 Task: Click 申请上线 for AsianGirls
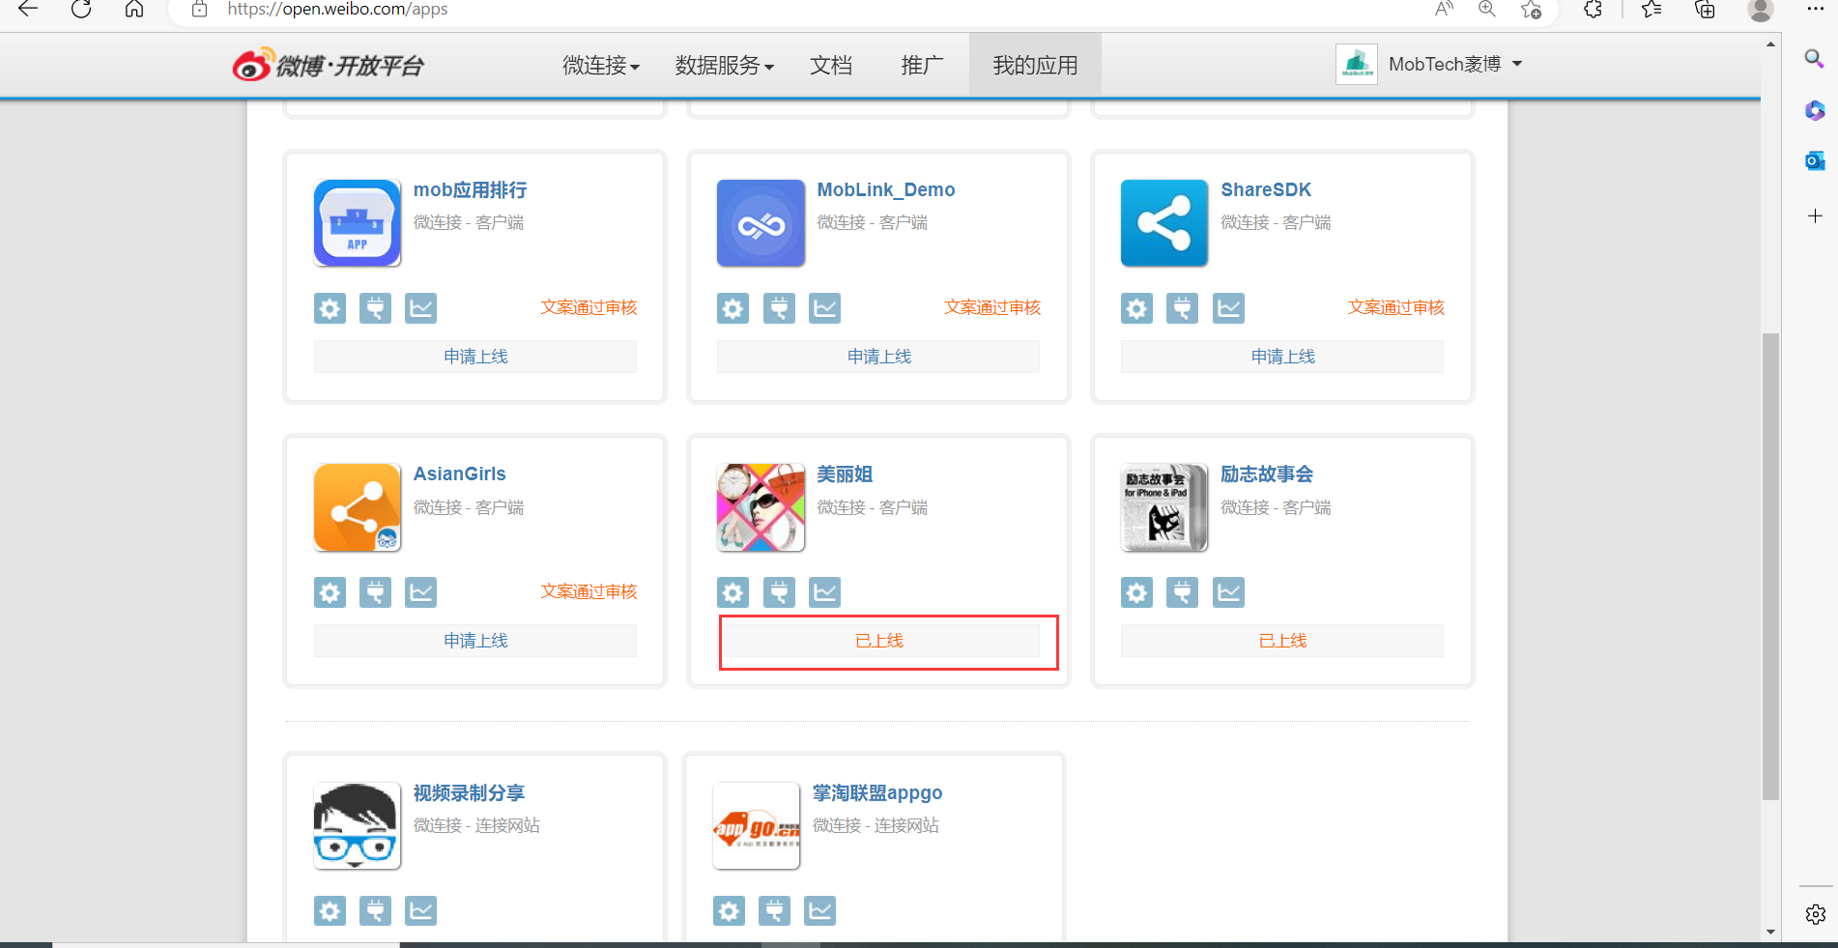tap(475, 641)
